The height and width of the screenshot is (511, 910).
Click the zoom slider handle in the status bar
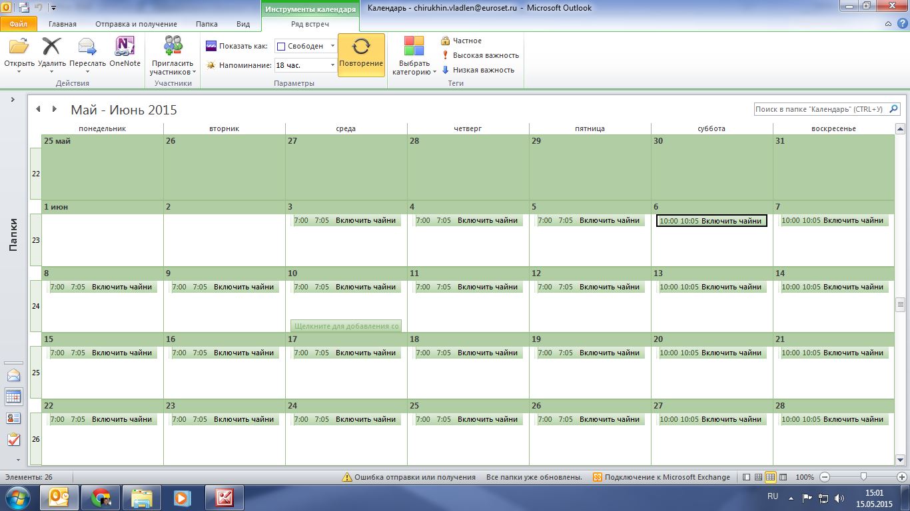(863, 477)
